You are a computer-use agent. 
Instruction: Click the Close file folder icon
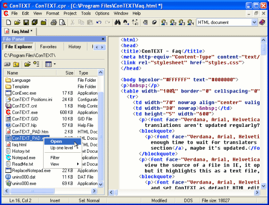(44, 22)
